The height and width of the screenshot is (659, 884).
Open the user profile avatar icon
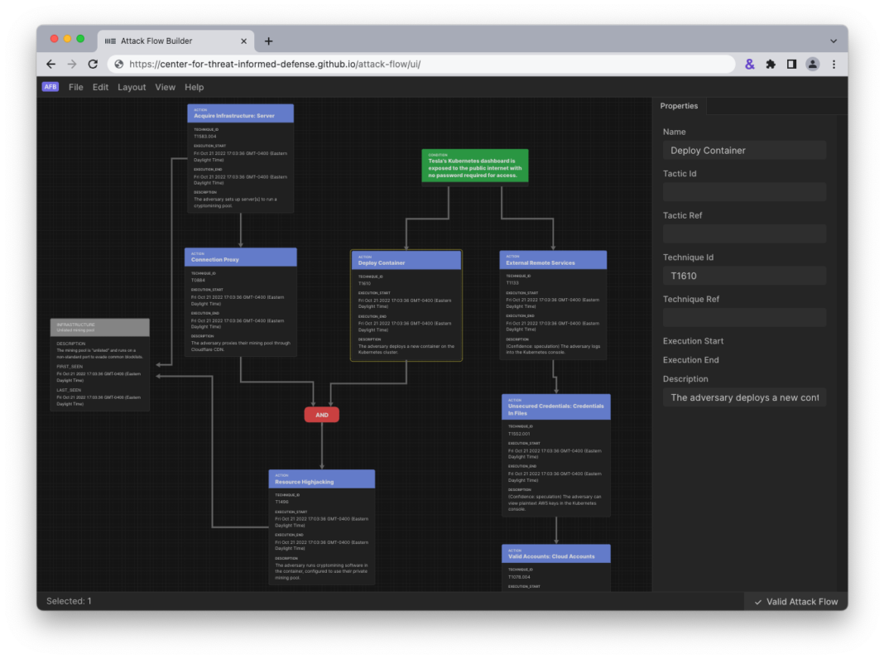813,64
